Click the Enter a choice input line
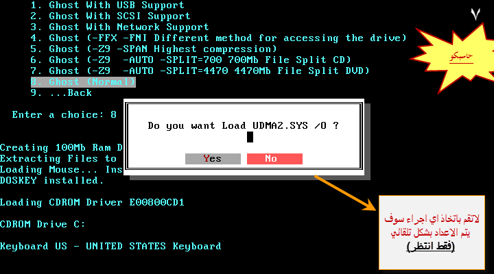The width and height of the screenshot is (494, 274). pyautogui.click(x=64, y=115)
